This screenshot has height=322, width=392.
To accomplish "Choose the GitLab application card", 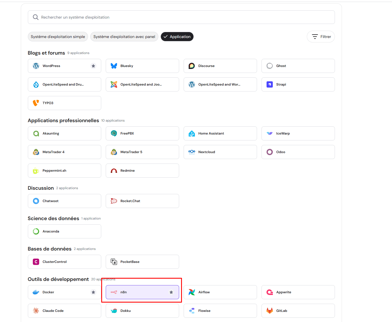I will click(x=298, y=311).
